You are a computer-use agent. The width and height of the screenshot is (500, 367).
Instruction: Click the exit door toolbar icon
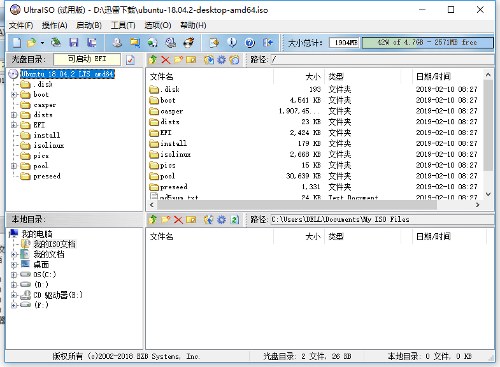pyautogui.click(x=268, y=43)
